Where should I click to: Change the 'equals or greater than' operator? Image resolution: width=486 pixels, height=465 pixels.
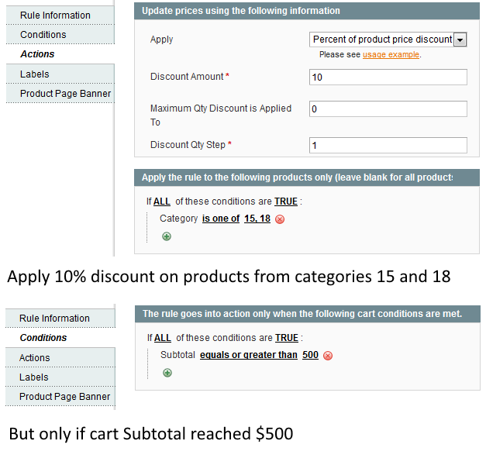click(x=248, y=355)
